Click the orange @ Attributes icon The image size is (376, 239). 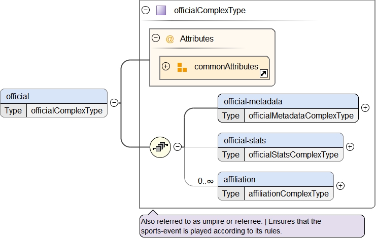coord(170,38)
